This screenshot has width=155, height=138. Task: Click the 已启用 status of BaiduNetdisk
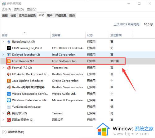91,42
